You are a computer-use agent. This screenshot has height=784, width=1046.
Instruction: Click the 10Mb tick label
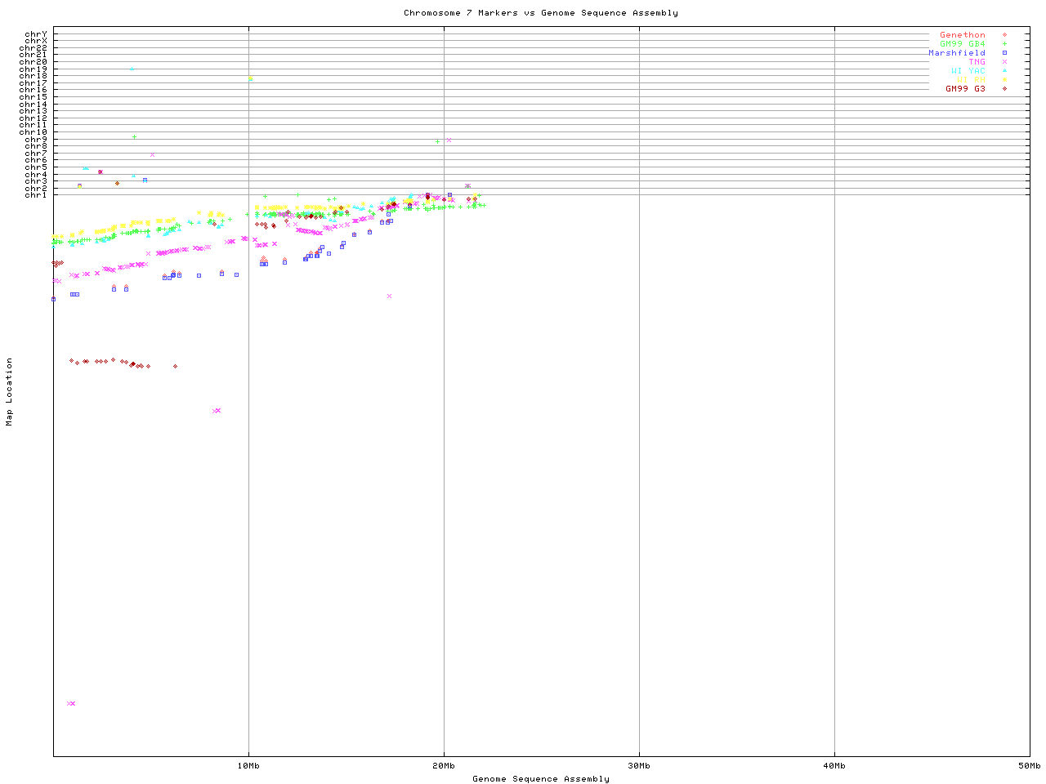[x=248, y=766]
